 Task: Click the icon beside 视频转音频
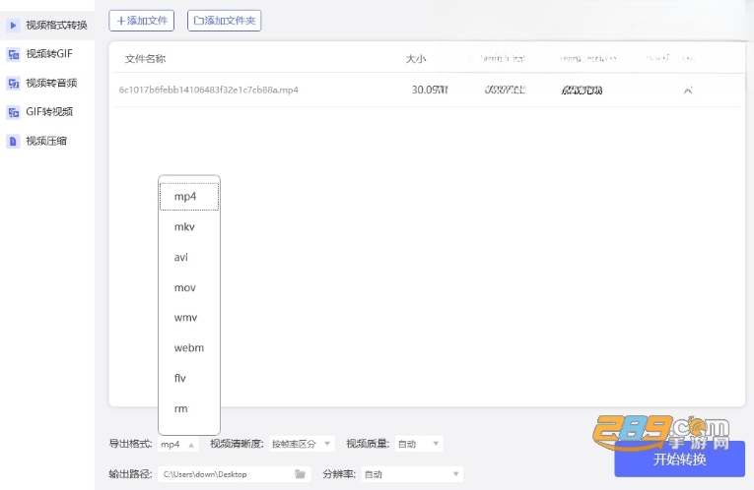[13, 84]
